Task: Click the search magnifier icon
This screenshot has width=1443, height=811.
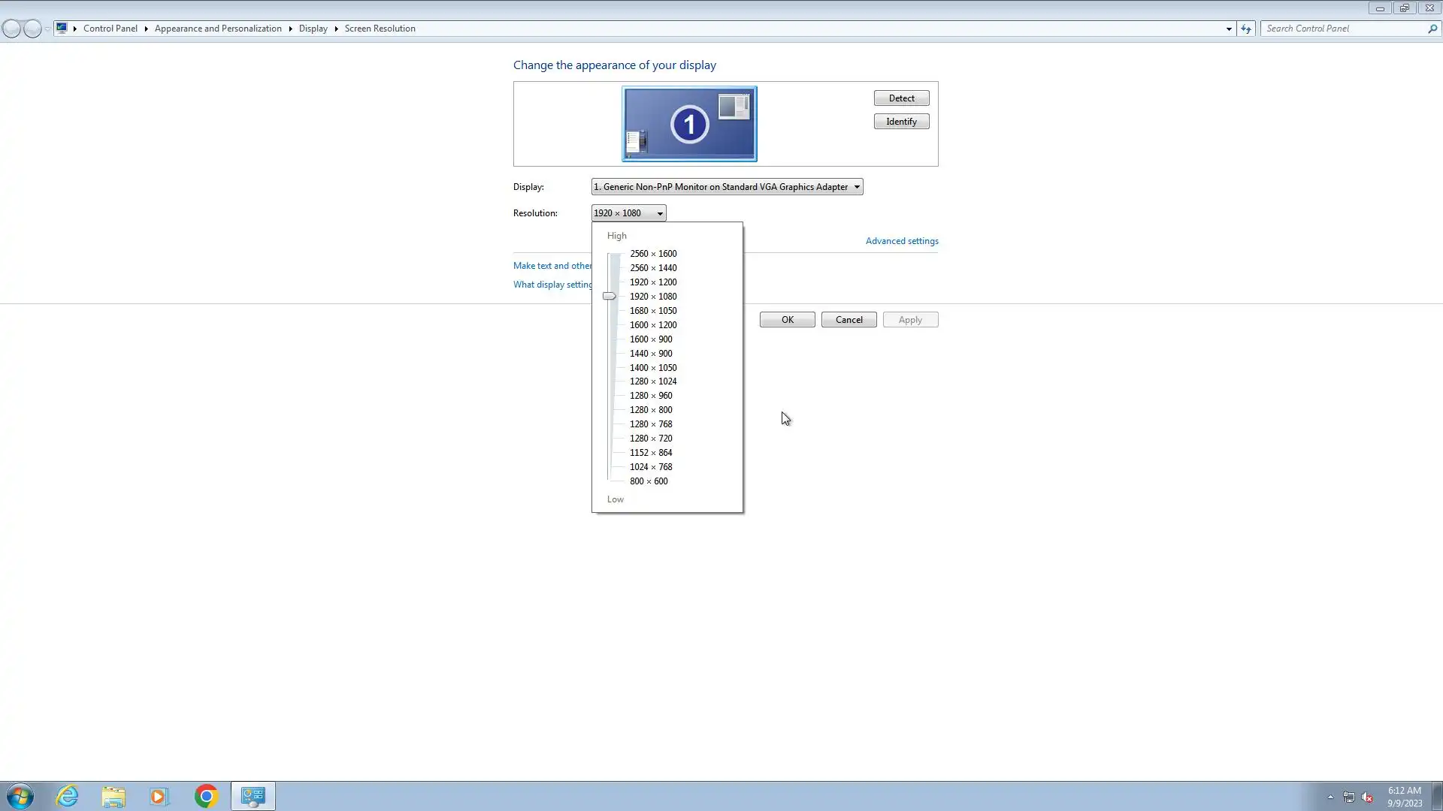Action: point(1432,29)
